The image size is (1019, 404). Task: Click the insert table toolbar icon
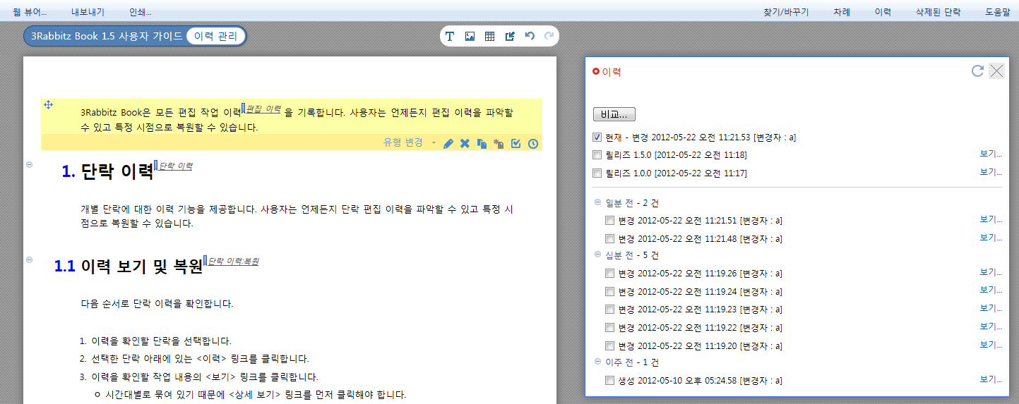(x=489, y=37)
